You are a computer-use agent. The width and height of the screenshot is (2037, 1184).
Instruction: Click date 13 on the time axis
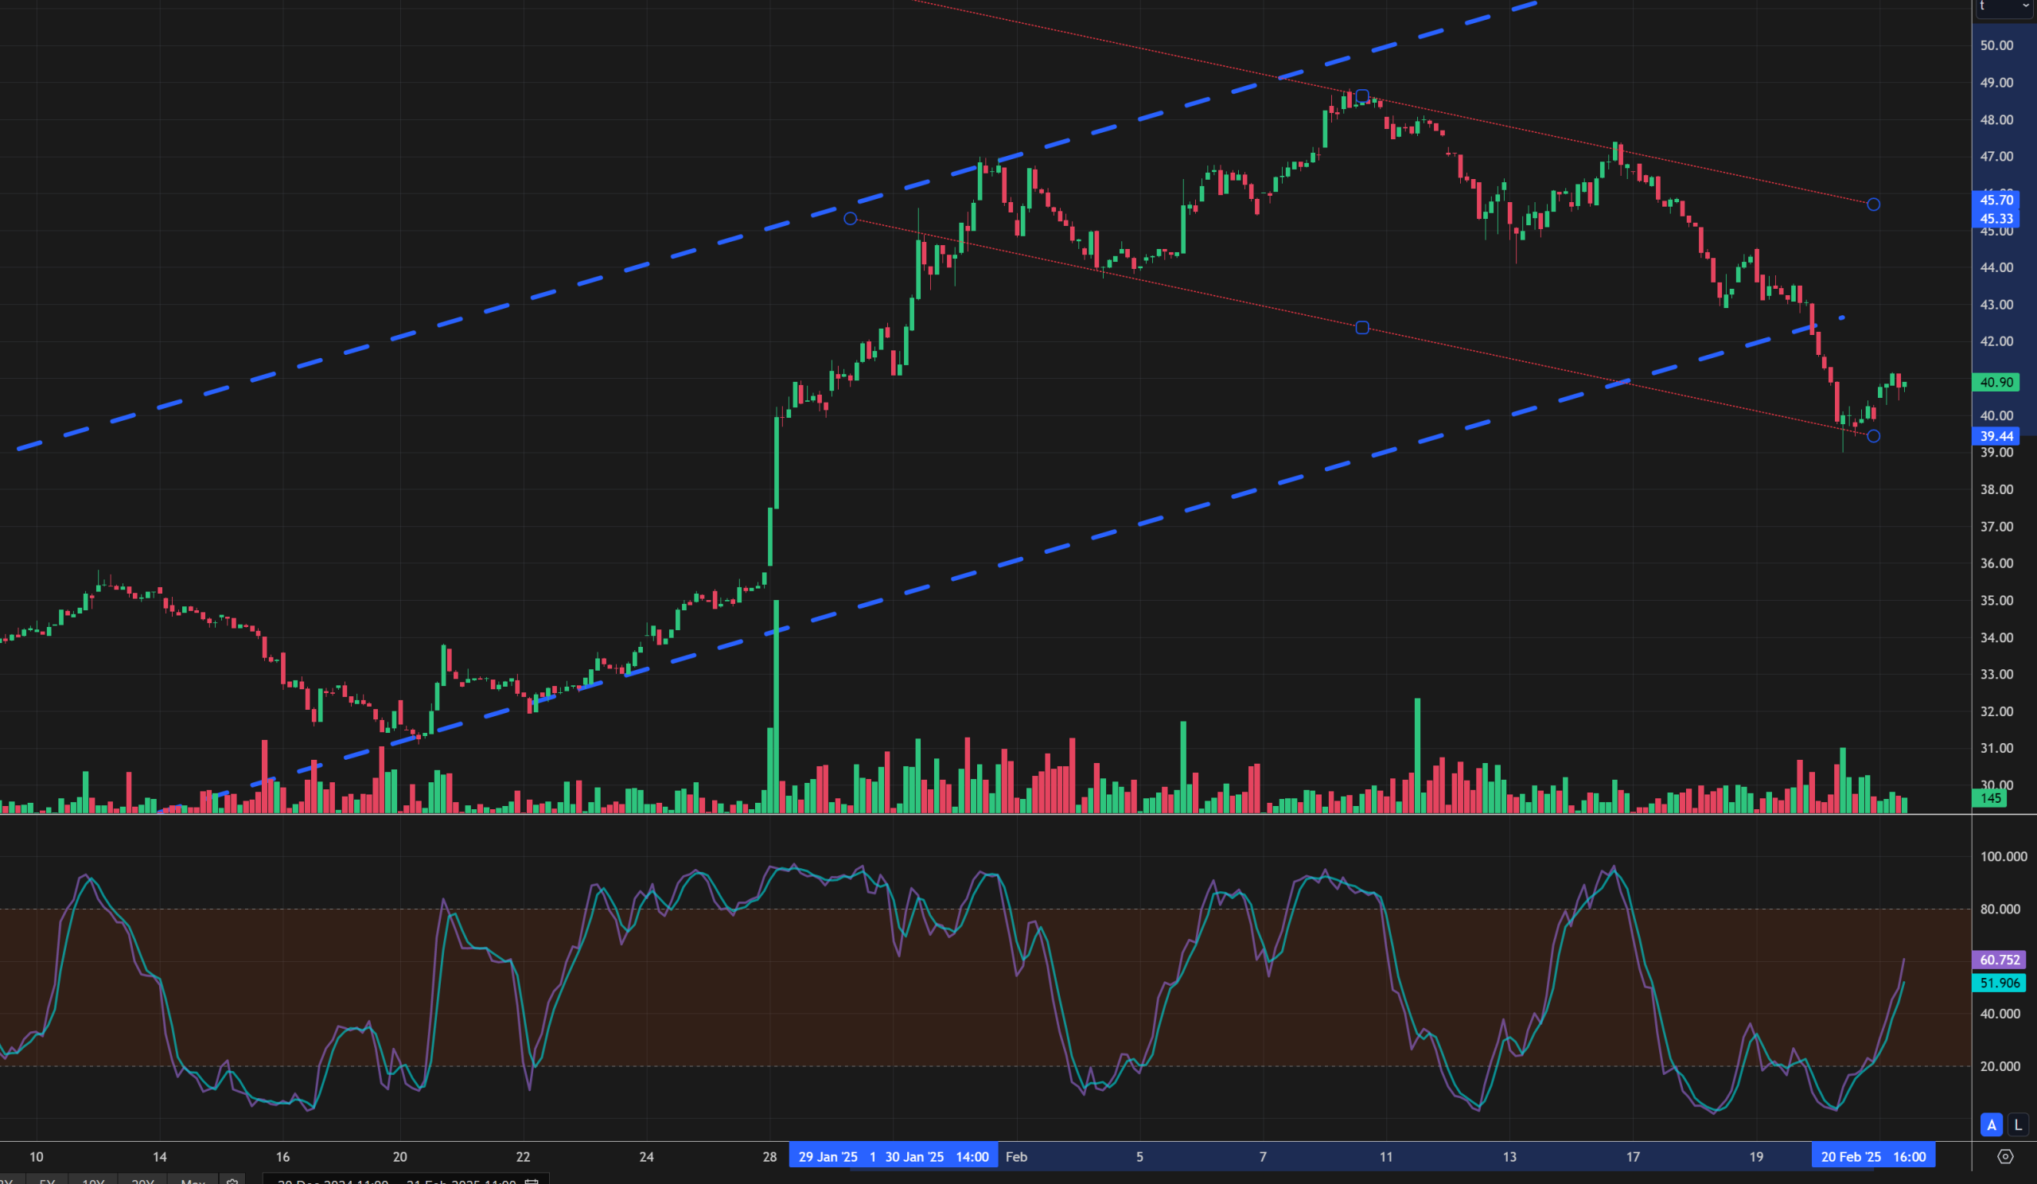[x=1509, y=1156]
